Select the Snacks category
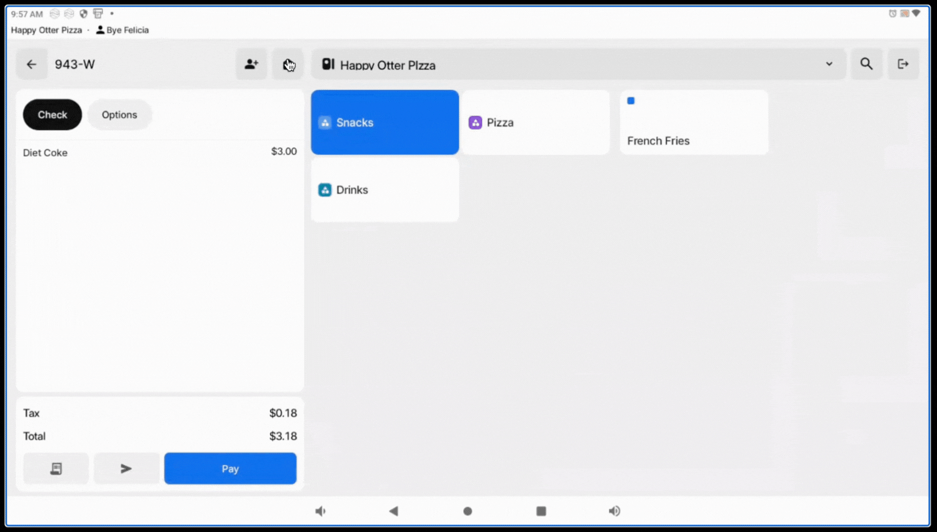 point(385,122)
